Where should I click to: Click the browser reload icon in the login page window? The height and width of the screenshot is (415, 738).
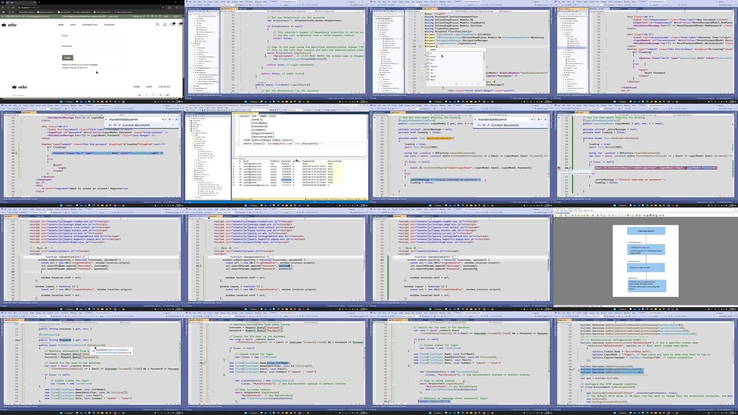coord(13,7)
